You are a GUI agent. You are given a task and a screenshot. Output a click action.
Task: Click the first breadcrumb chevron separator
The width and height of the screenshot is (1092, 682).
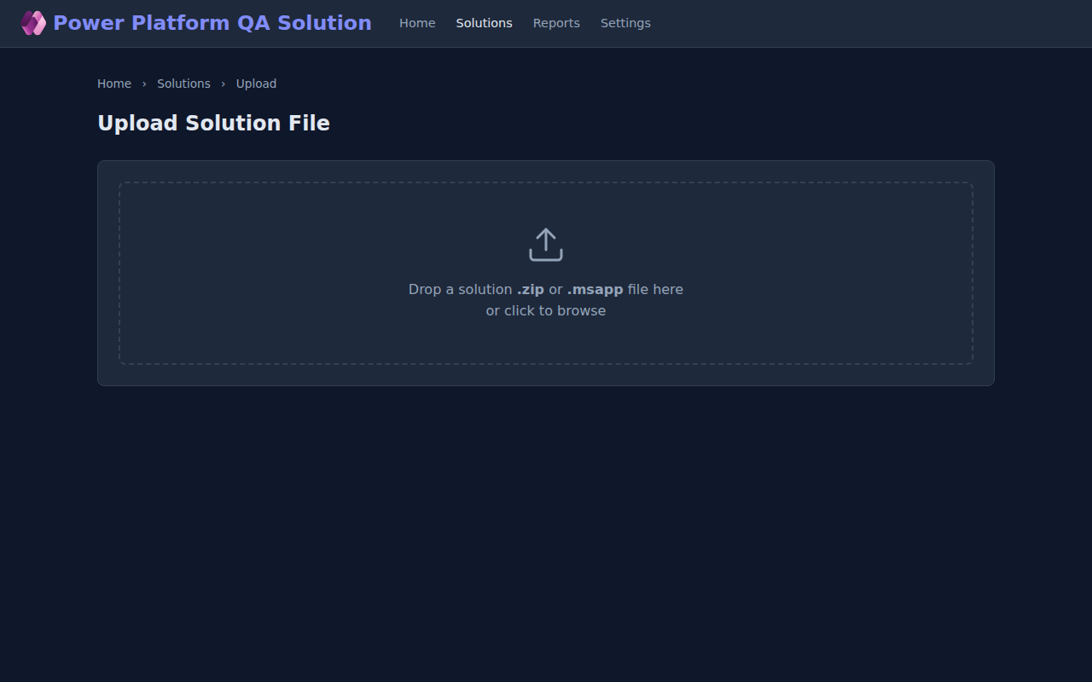[143, 84]
